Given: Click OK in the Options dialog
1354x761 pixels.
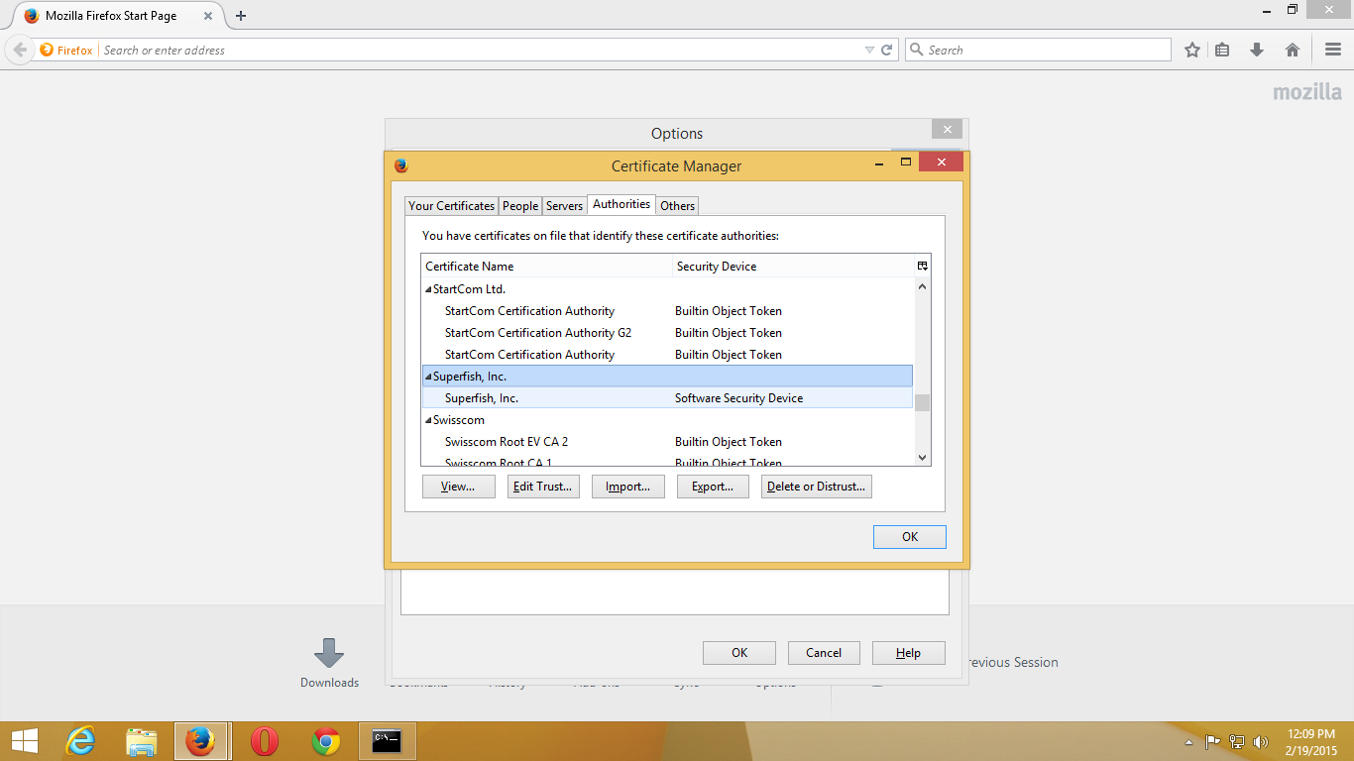Looking at the screenshot, I should coord(739,653).
